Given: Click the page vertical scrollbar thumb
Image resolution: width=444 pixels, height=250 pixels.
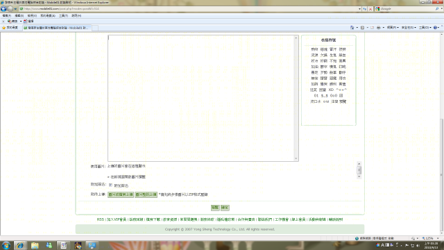Looking at the screenshot, I should point(441,175).
